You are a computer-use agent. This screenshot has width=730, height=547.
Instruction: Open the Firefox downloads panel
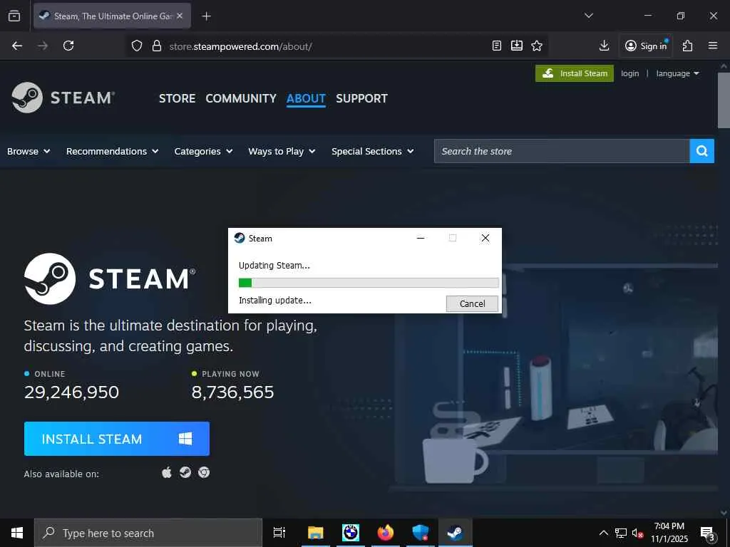tap(604, 46)
